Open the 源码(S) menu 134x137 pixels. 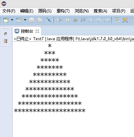(x=45, y=11)
